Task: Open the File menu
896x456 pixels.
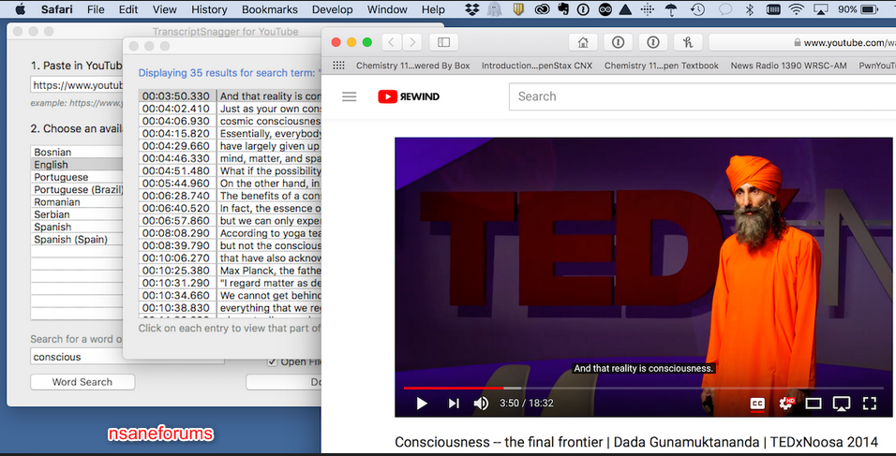Action: 96,9
